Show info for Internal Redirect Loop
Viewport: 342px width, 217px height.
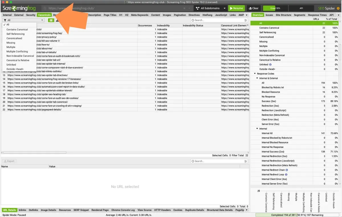pos(286,175)
